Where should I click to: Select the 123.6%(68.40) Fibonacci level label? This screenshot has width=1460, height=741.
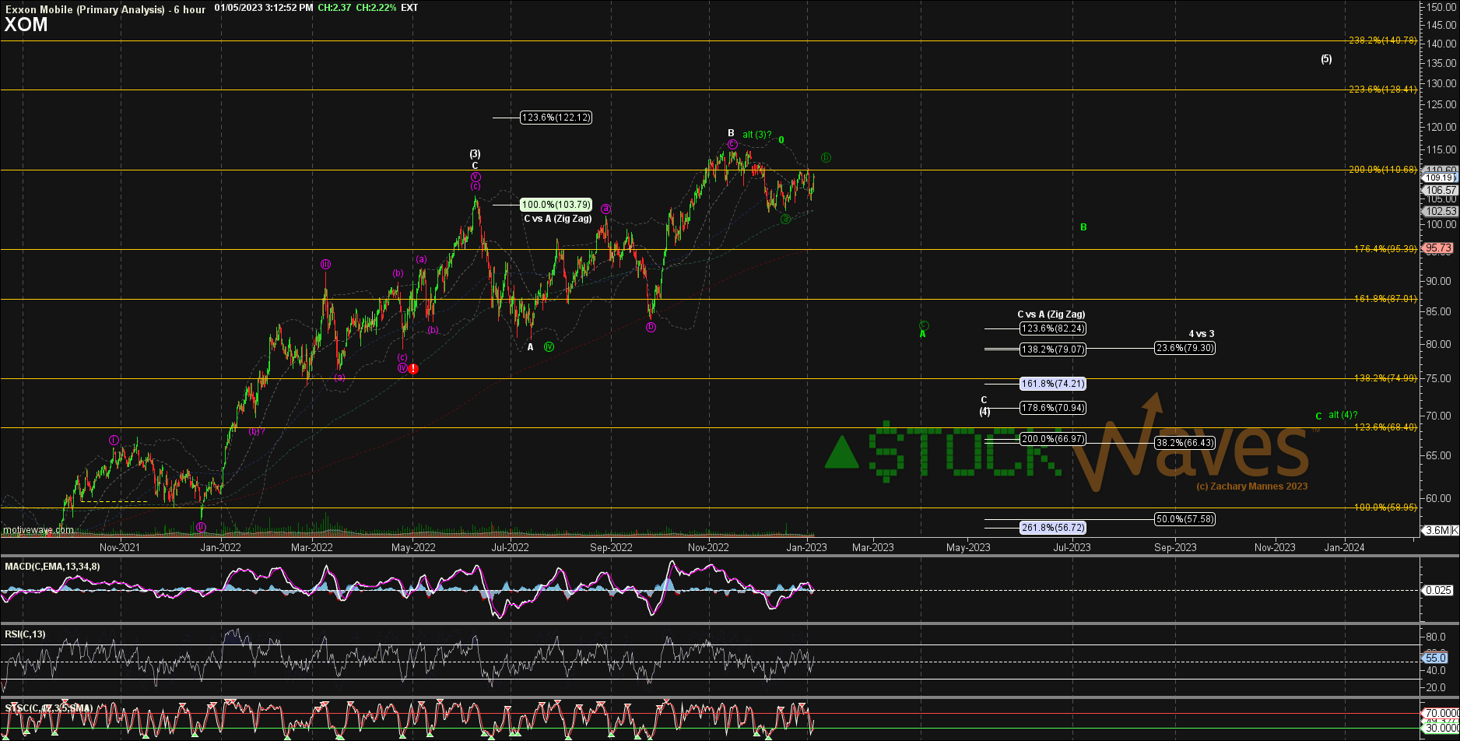1384,427
